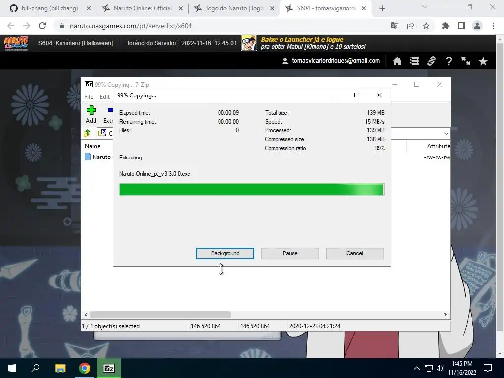Pause the extraction process
504x378 pixels.
coord(290,253)
